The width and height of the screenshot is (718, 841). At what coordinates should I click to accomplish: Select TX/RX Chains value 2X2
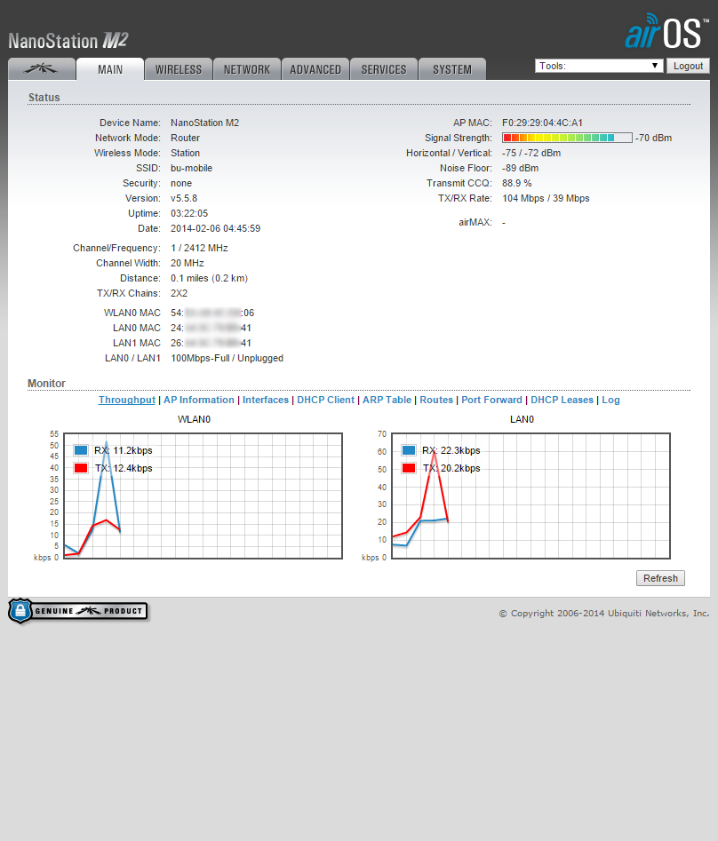pos(179,293)
